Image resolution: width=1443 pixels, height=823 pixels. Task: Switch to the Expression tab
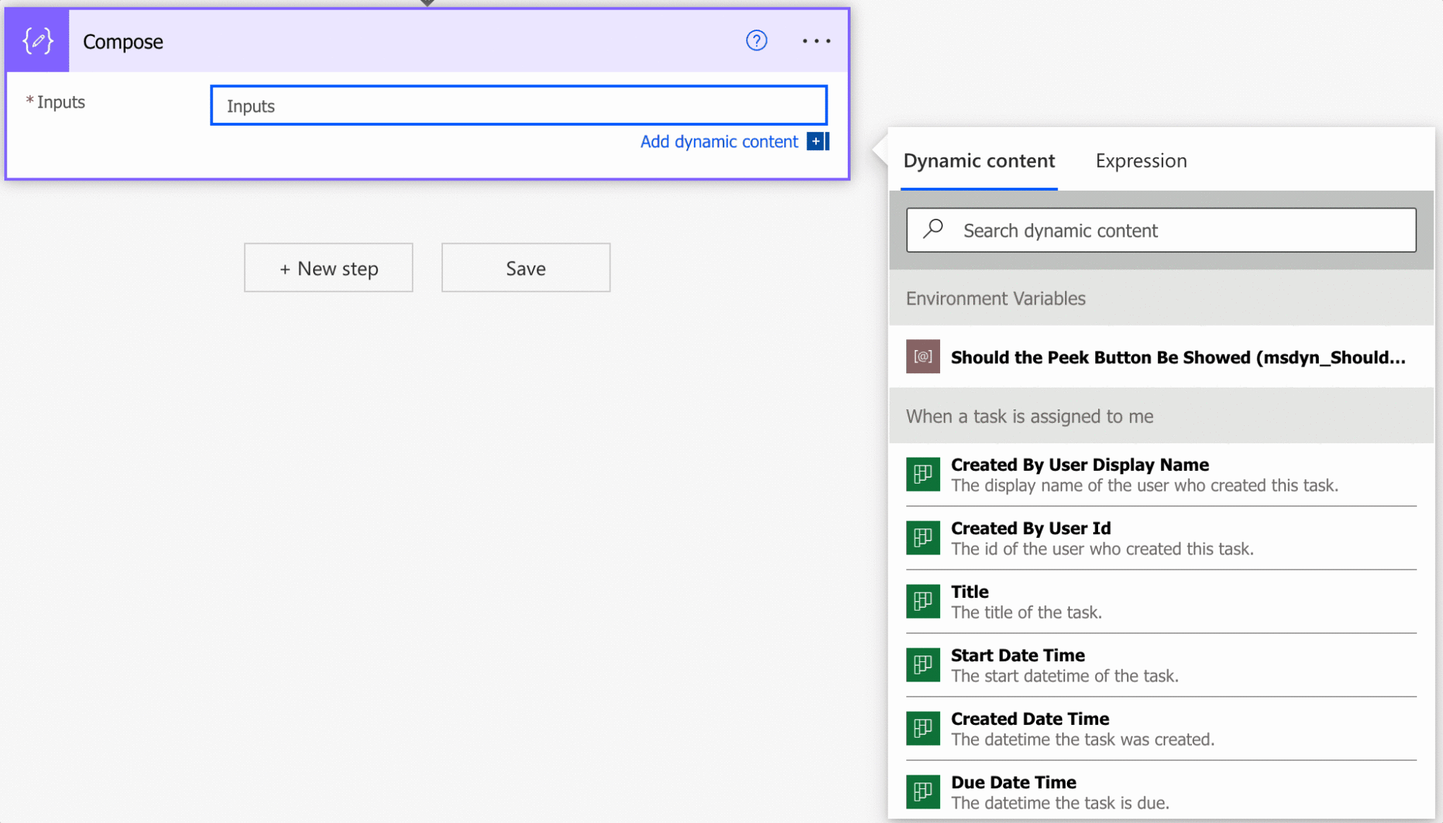[x=1141, y=160]
